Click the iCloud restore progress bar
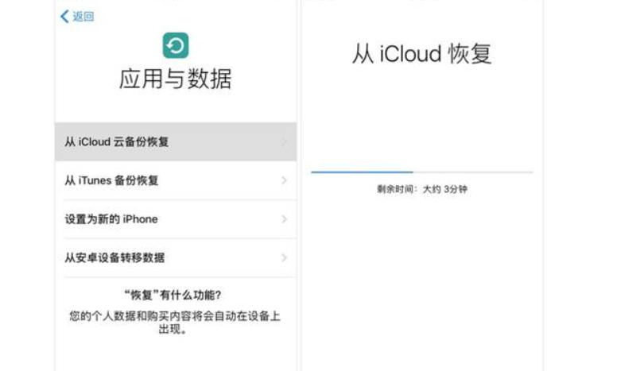617x371 pixels. (422, 172)
